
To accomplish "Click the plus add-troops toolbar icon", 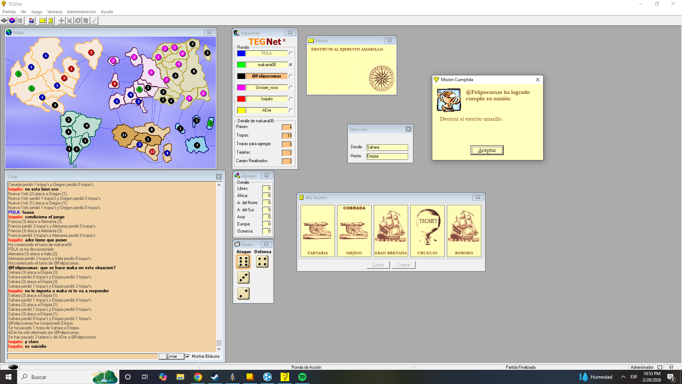I will click(61, 21).
